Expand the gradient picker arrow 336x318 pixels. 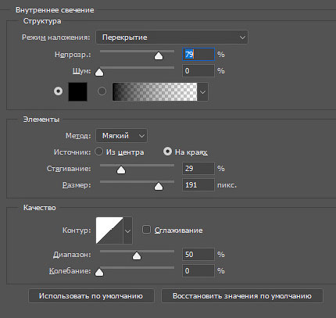(x=202, y=91)
